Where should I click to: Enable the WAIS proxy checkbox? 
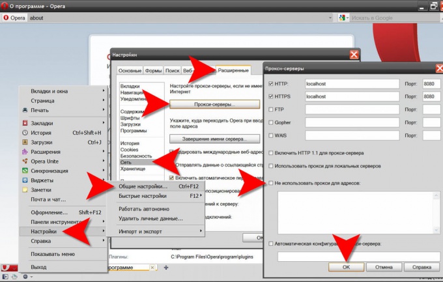(x=270, y=135)
